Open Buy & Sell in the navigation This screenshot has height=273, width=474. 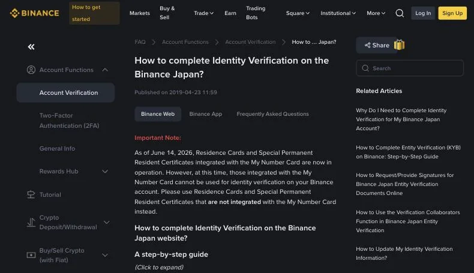(x=167, y=13)
